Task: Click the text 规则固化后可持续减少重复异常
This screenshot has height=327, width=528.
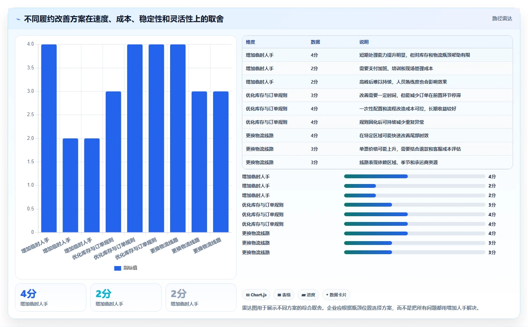Action: point(392,122)
